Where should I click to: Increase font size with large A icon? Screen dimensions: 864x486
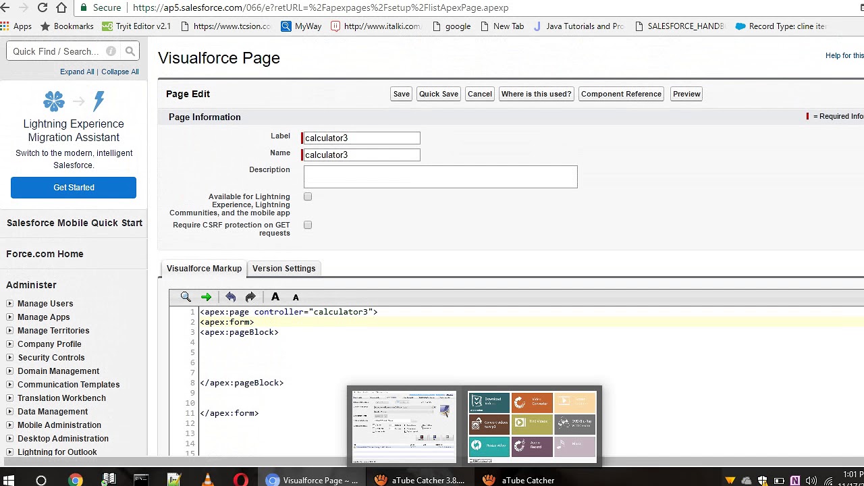point(275,297)
